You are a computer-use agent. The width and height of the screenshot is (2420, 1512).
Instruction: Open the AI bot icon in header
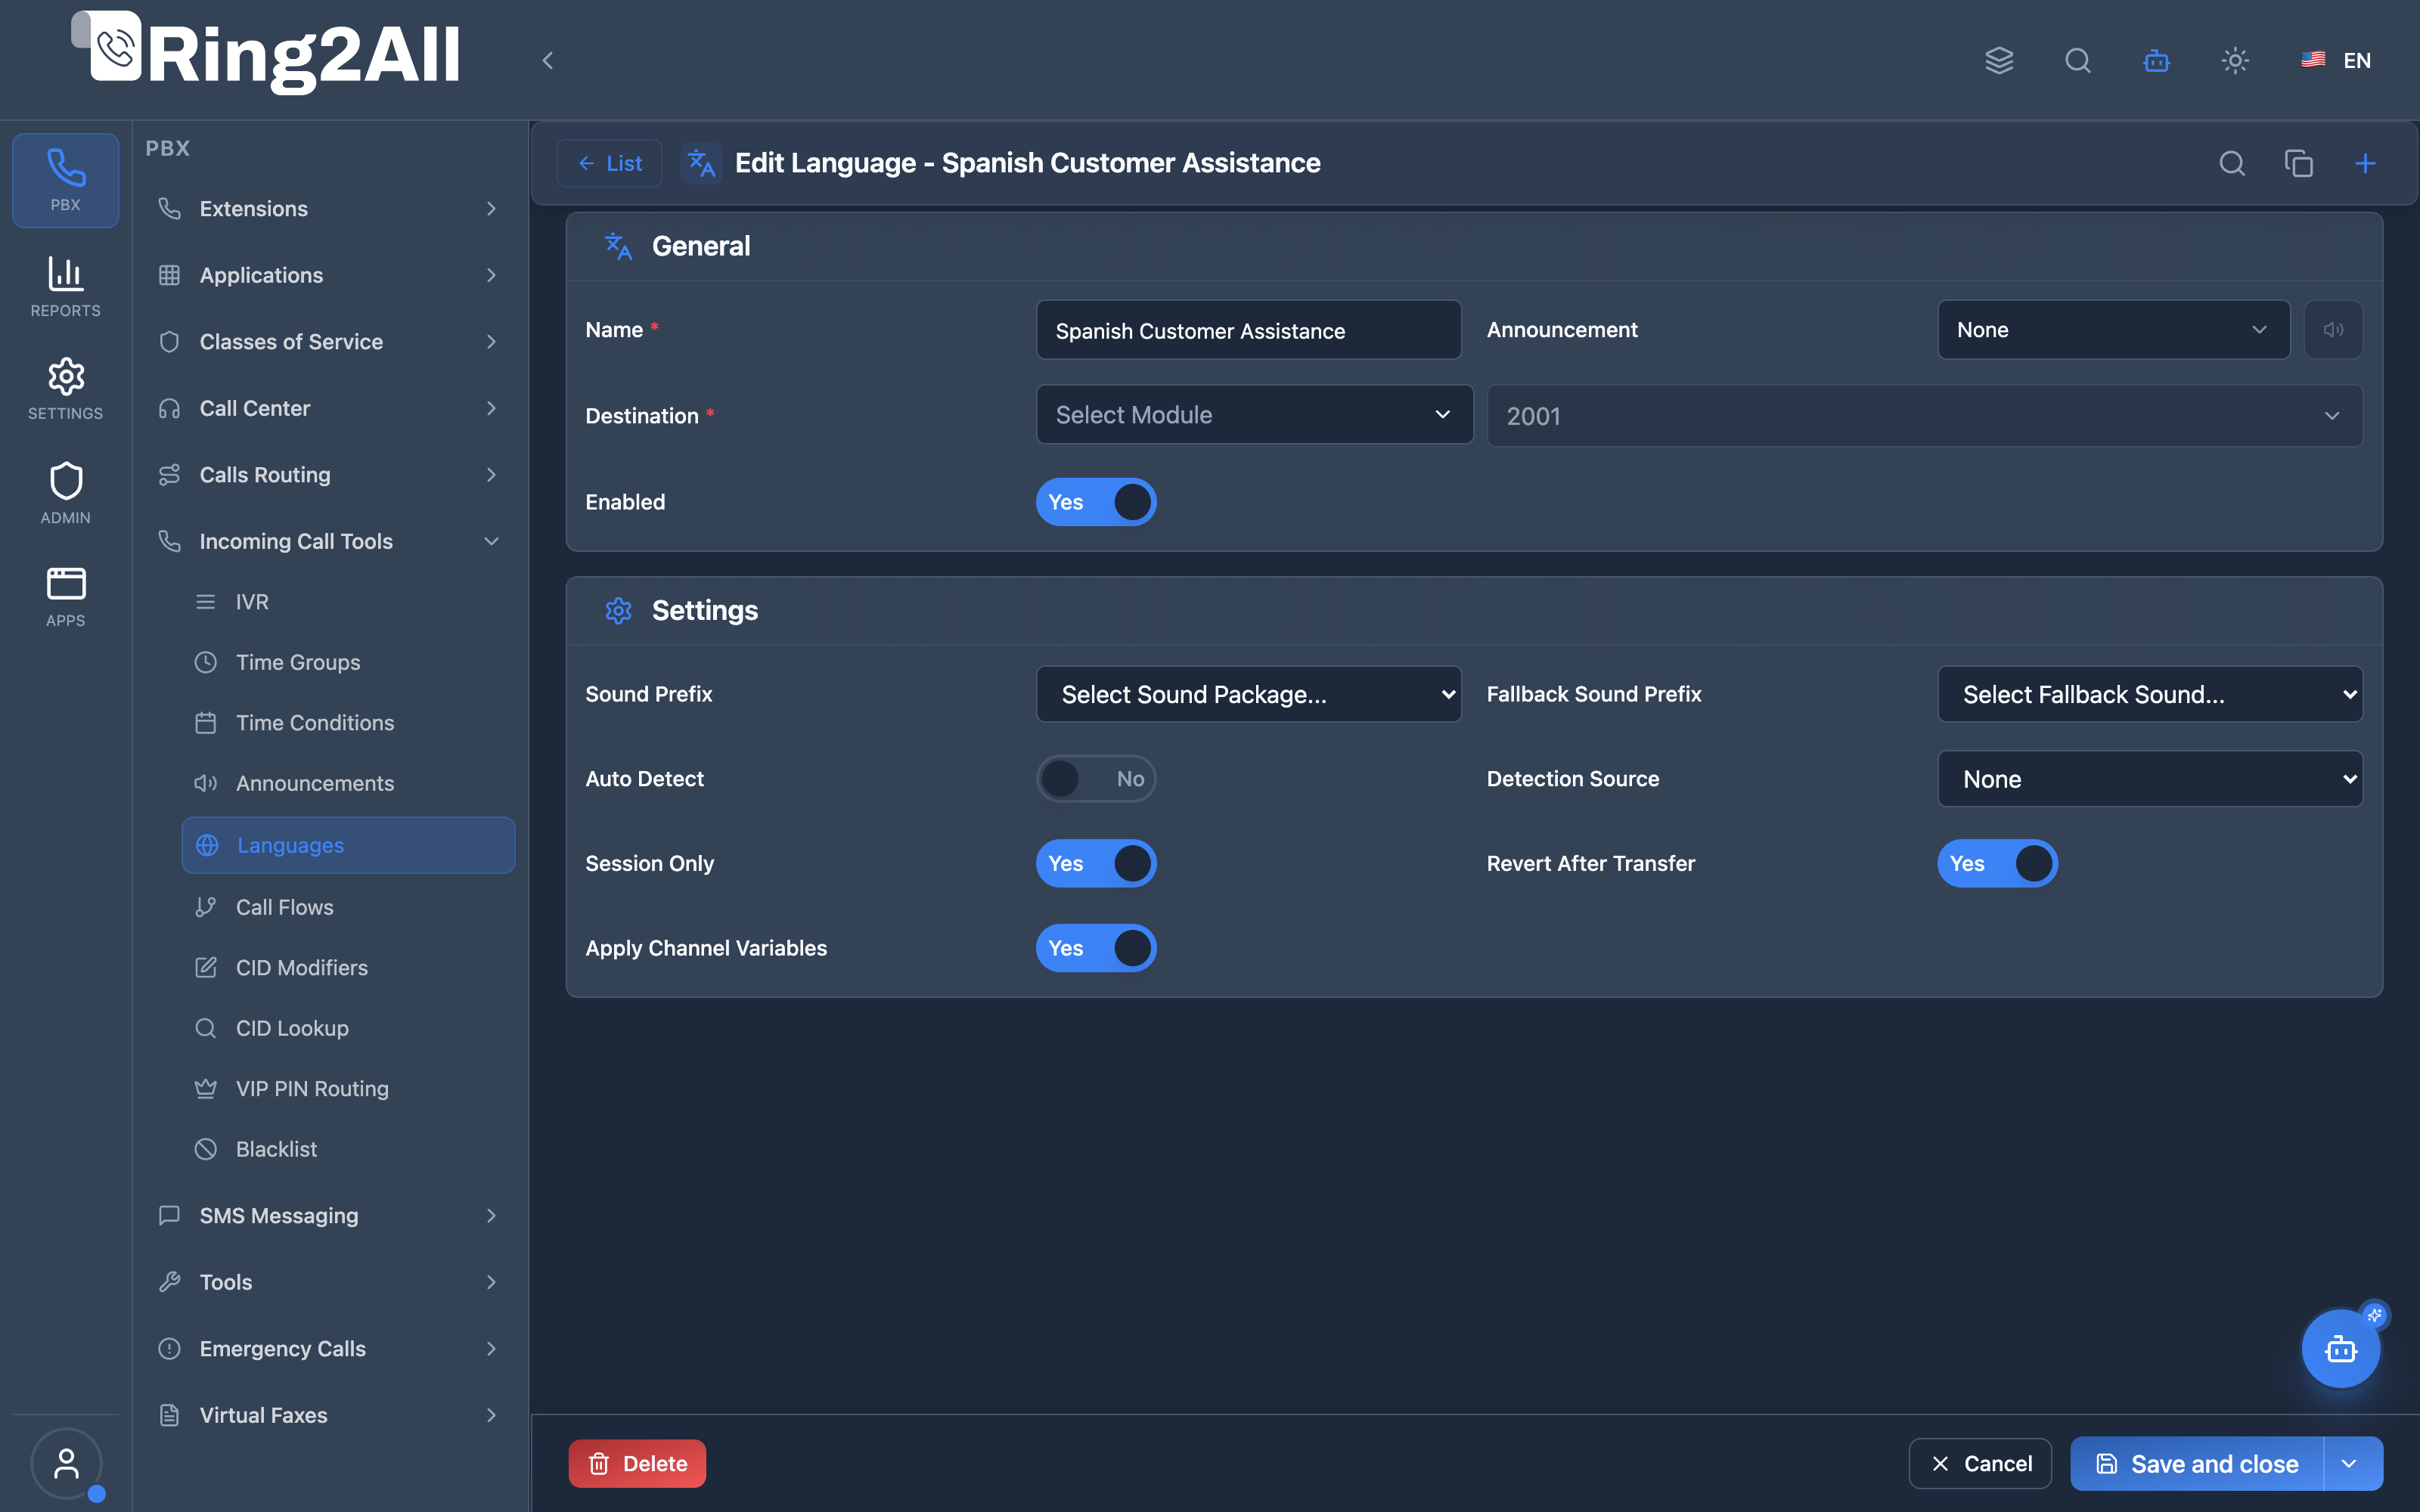pyautogui.click(x=2157, y=60)
